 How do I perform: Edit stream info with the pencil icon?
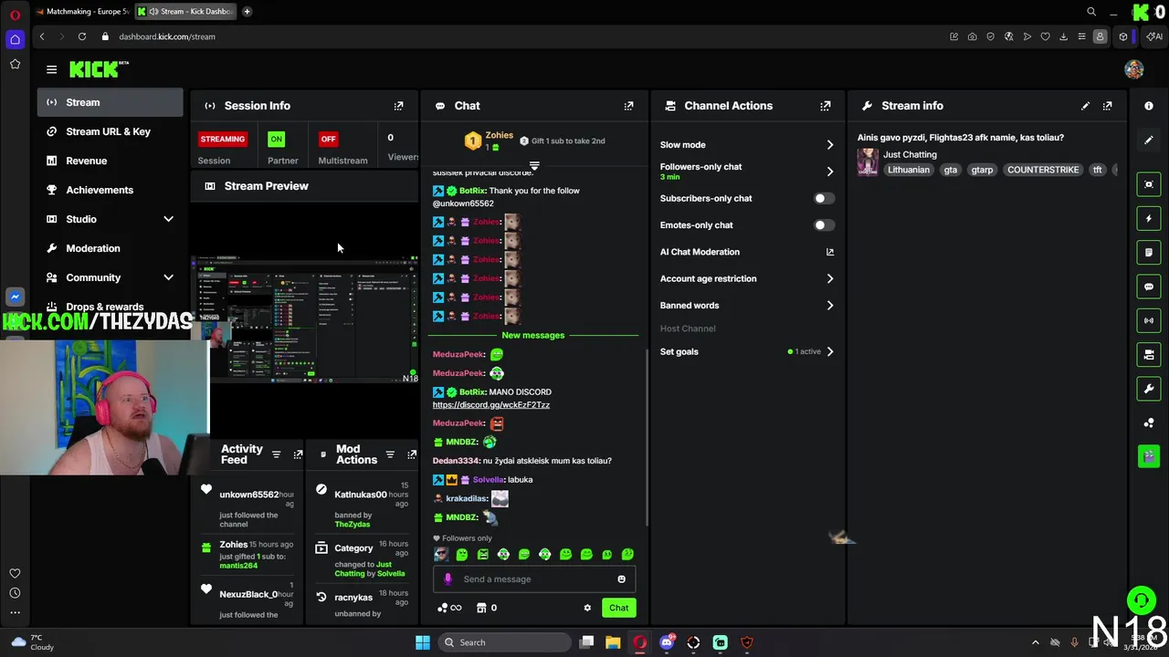click(x=1085, y=106)
